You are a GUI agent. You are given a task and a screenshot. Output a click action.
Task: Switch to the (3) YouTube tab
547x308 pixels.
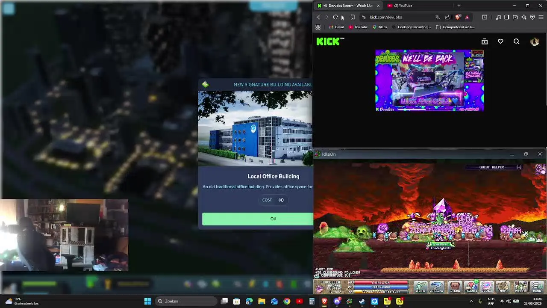pyautogui.click(x=403, y=6)
